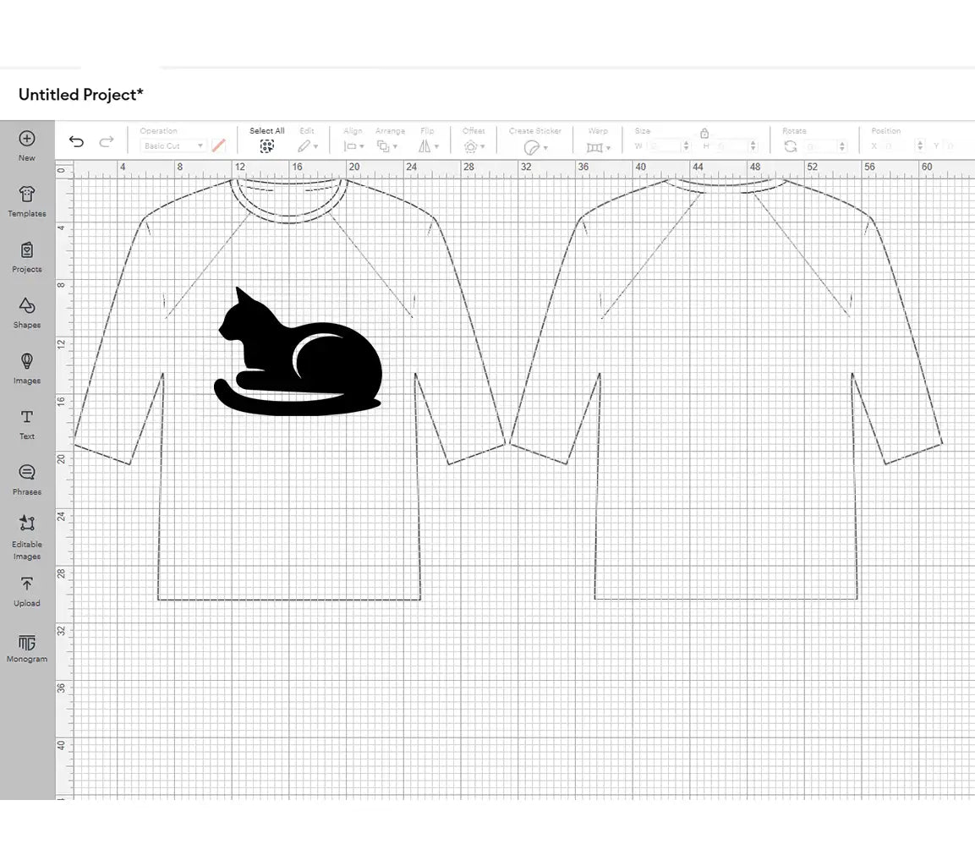The height and width of the screenshot is (866, 975).
Task: Click the Rotate icon
Action: pos(791,146)
